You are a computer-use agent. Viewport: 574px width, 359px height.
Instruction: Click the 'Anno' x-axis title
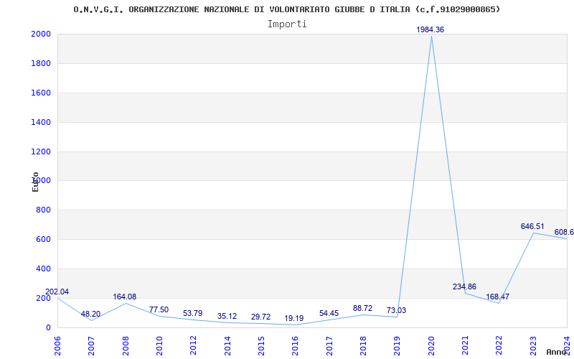point(557,352)
